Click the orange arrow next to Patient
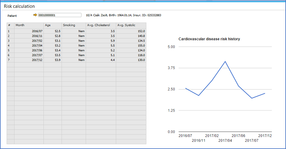 (x=35, y=15)
